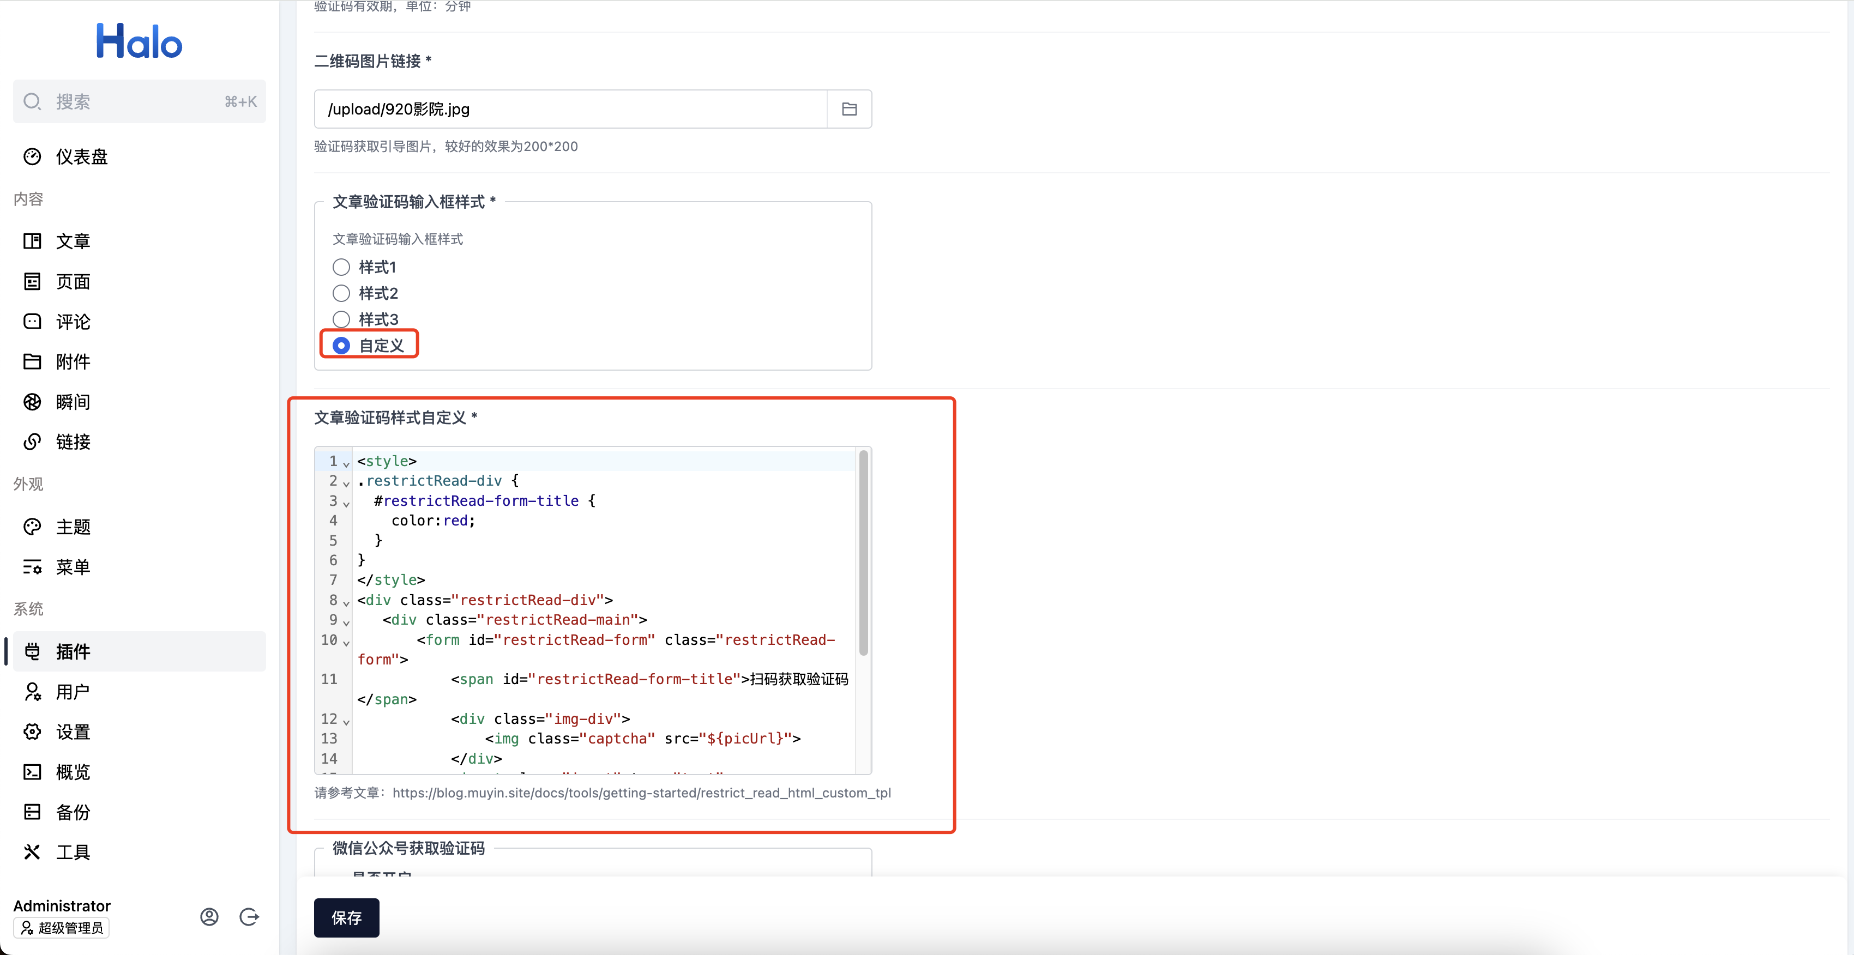This screenshot has width=1854, height=955.
Task: Click the 菜单 menu settings icon
Action: (32, 567)
